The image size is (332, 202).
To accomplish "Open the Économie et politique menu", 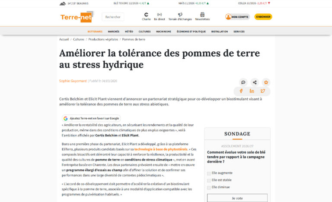I will (x=191, y=32).
